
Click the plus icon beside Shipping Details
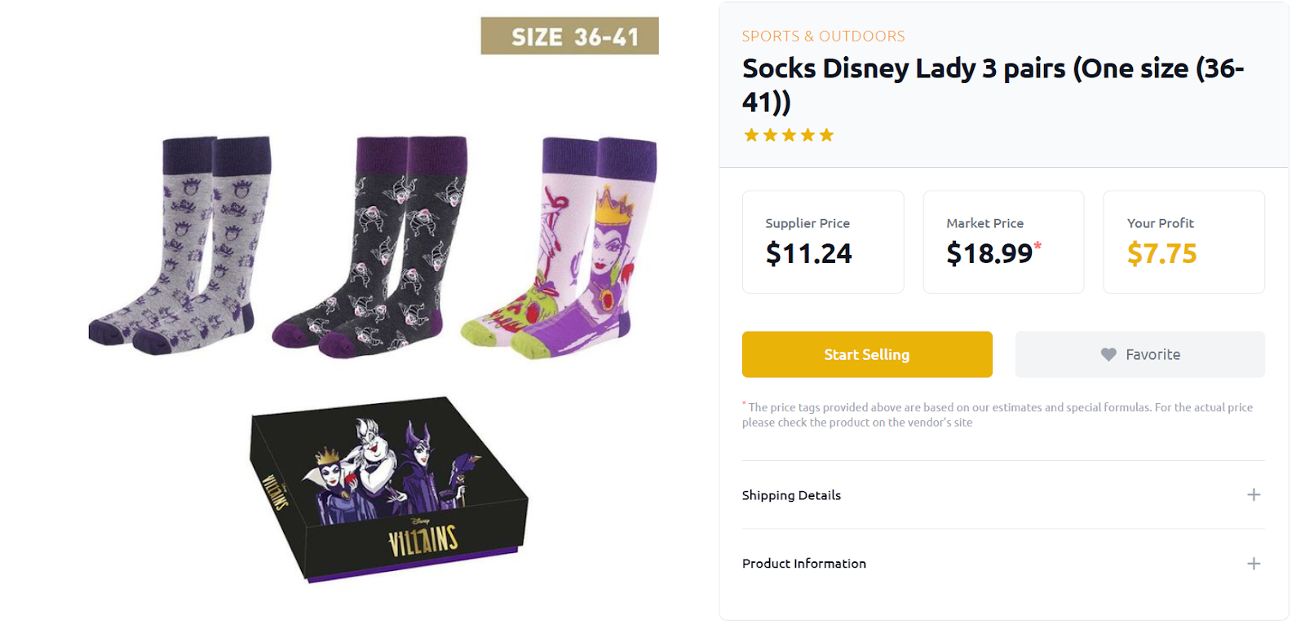tap(1254, 494)
